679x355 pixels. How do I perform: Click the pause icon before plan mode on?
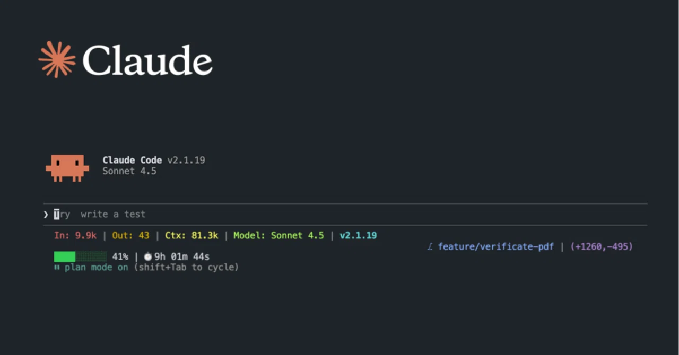pos(57,268)
